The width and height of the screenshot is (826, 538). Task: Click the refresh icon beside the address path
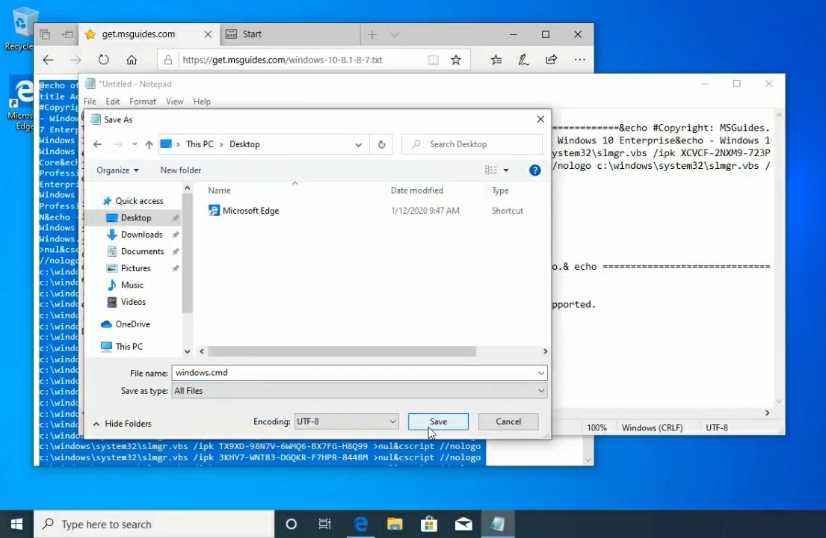pyautogui.click(x=381, y=144)
